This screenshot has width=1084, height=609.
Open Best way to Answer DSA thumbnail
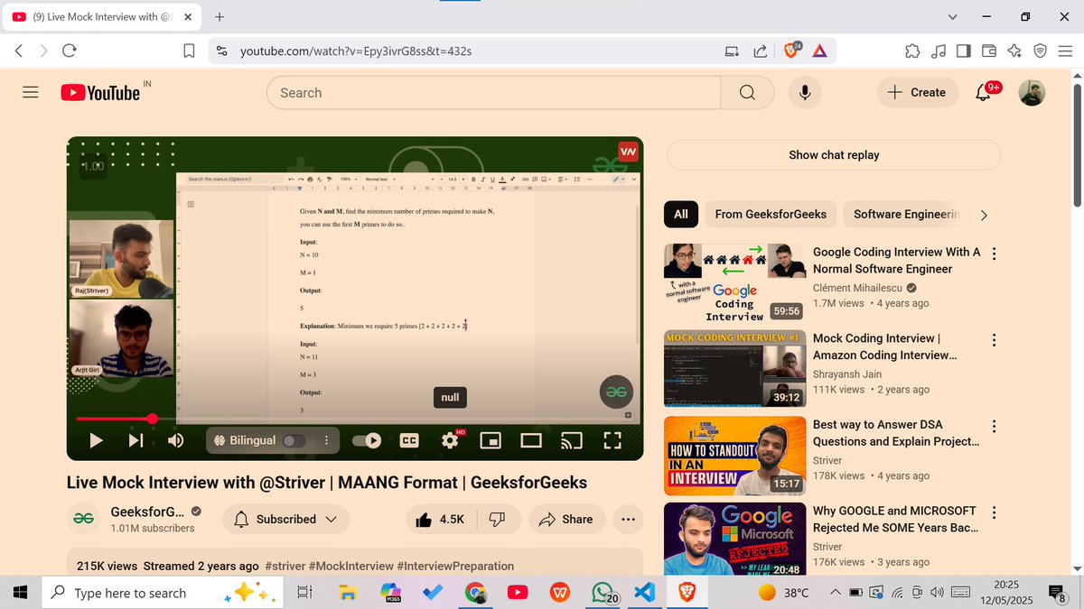point(734,456)
